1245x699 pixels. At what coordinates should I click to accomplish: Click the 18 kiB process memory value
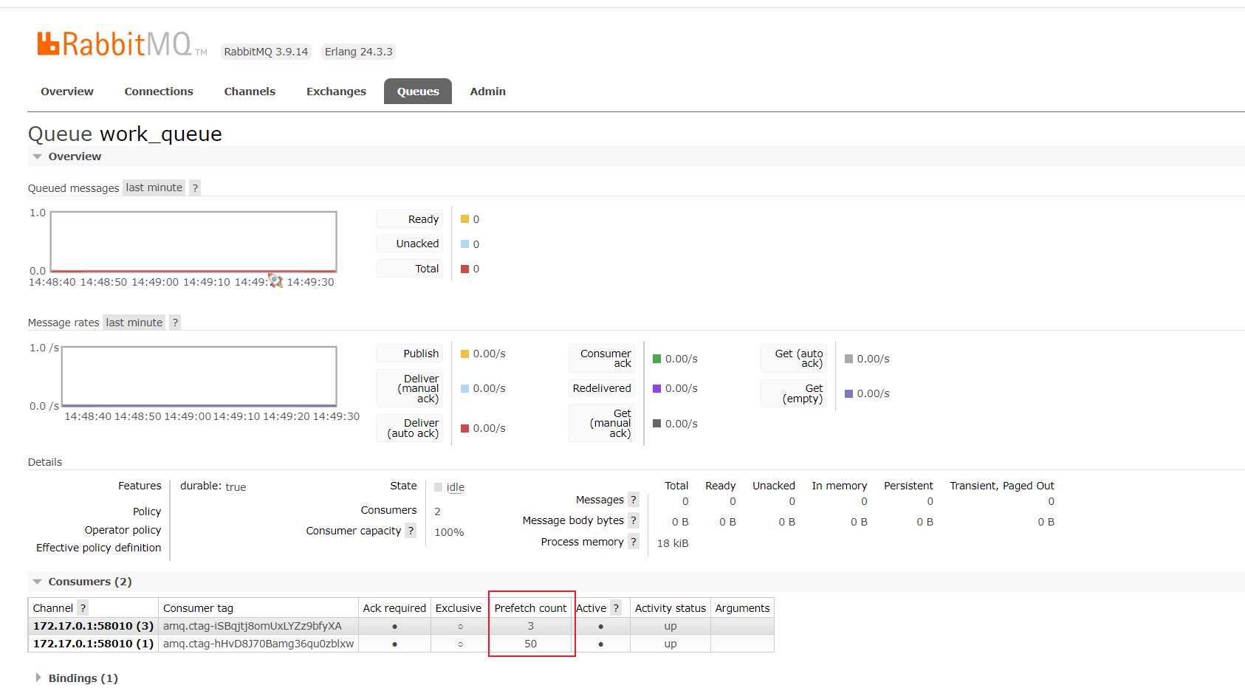pyautogui.click(x=673, y=543)
